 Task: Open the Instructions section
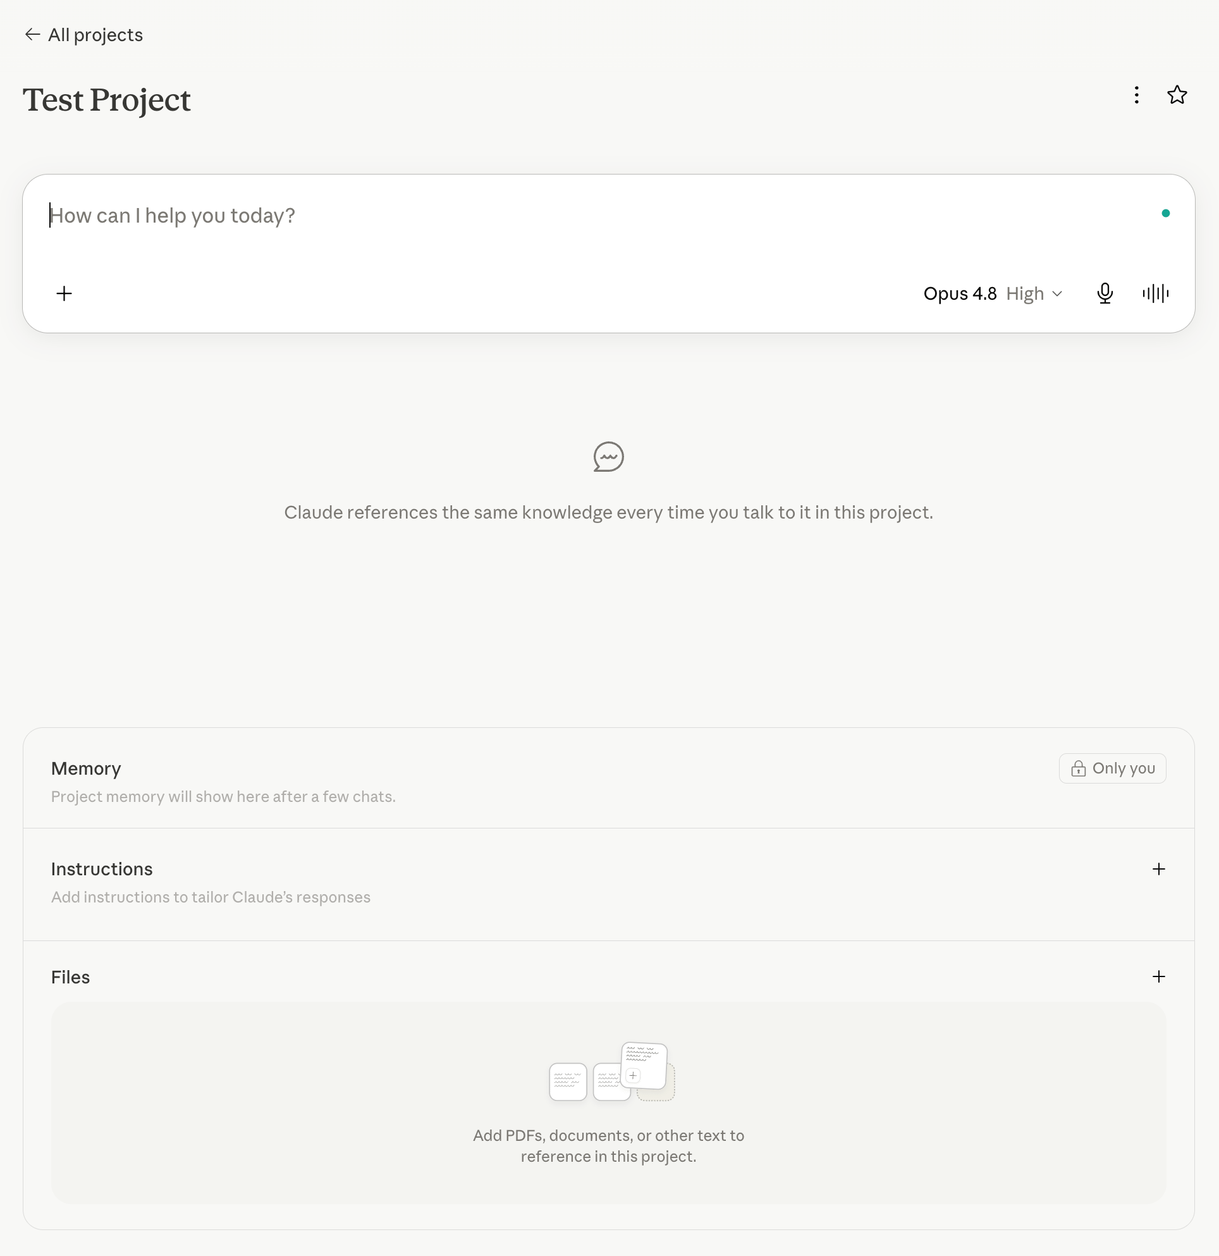click(x=102, y=869)
